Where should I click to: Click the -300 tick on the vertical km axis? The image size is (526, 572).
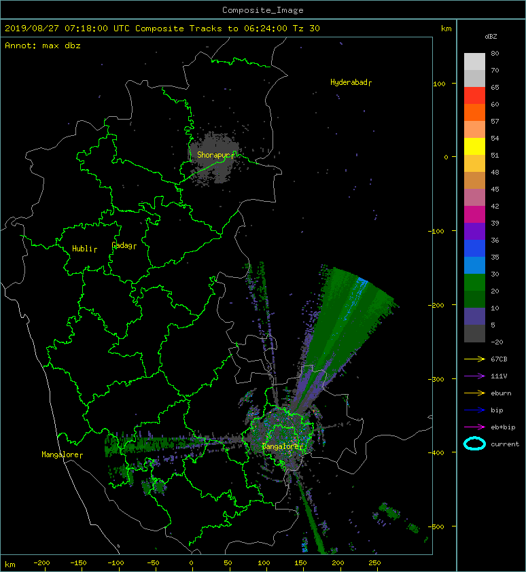[x=436, y=379]
